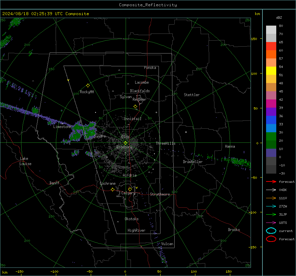
Task: Click the RedDeer city label
Action: coord(139,99)
